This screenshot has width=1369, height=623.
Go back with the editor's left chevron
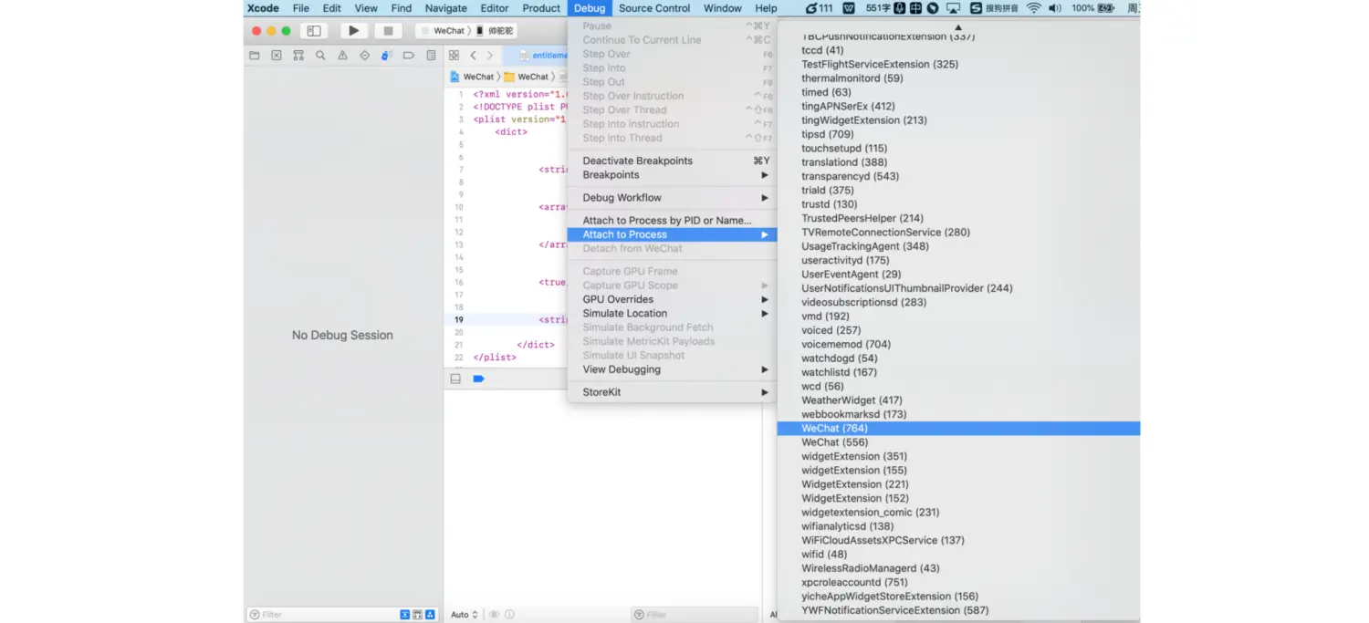coord(473,56)
